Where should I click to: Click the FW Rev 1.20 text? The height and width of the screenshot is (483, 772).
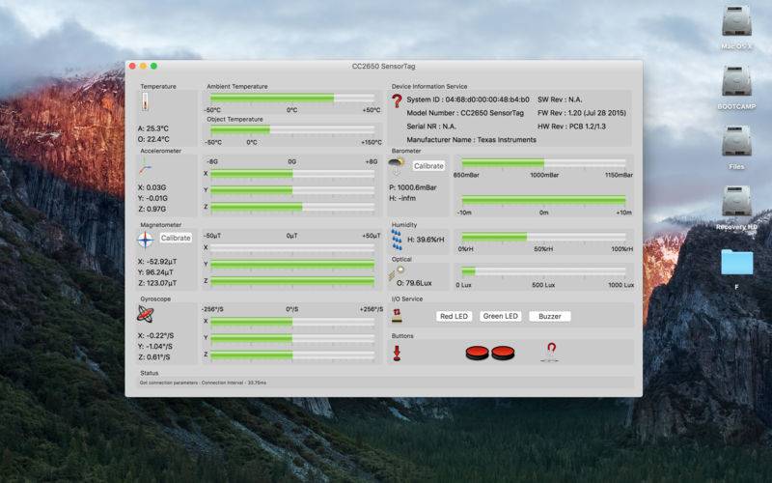[582, 113]
